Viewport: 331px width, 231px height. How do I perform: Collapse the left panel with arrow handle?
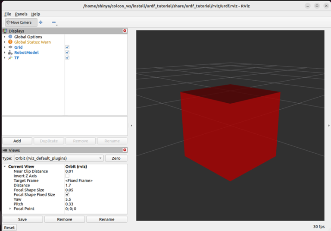[x=131, y=125]
